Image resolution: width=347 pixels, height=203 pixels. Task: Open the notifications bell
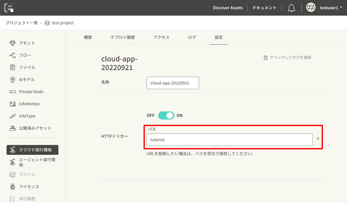pos(291,8)
